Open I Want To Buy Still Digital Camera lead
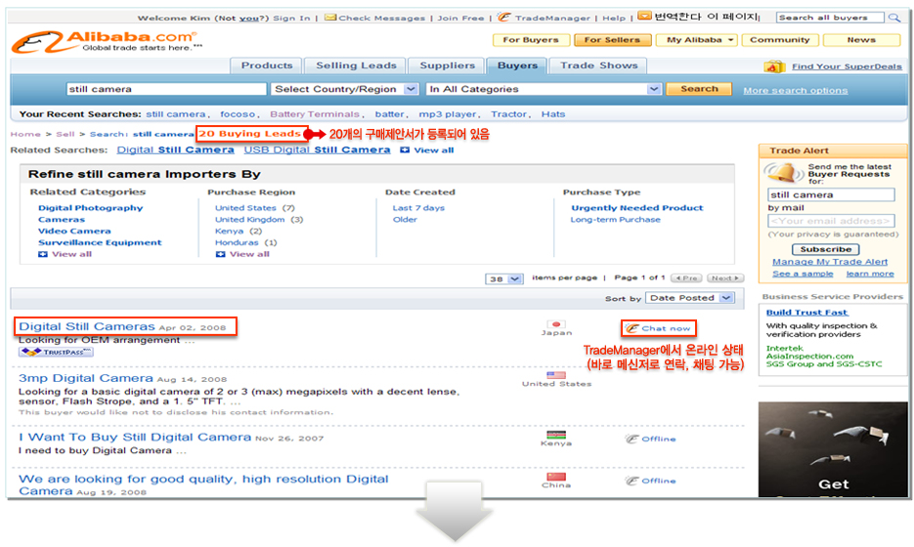Image resolution: width=914 pixels, height=547 pixels. (135, 437)
